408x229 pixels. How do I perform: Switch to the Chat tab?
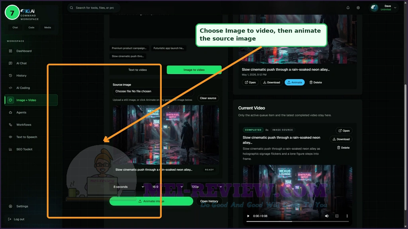[15, 27]
